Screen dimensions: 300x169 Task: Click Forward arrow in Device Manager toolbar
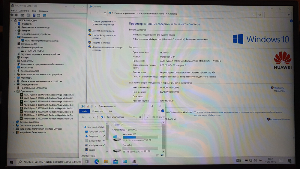(x=16, y=15)
